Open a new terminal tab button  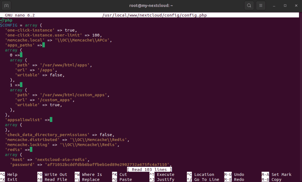click(6, 5)
